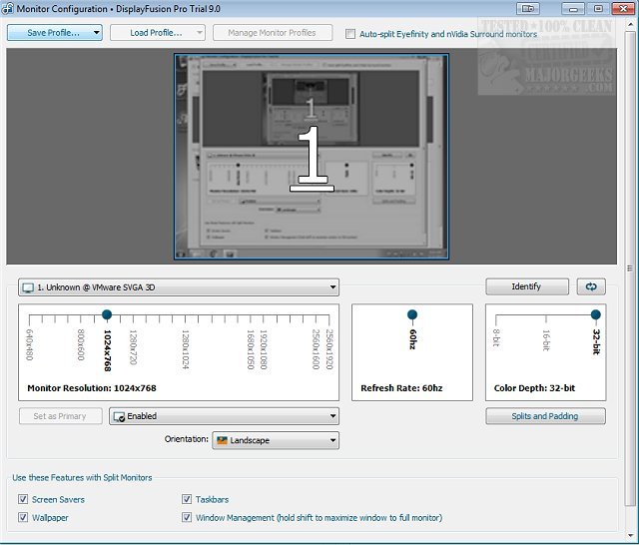
Task: Click the 16-bit color depth label
Action: pos(546,340)
